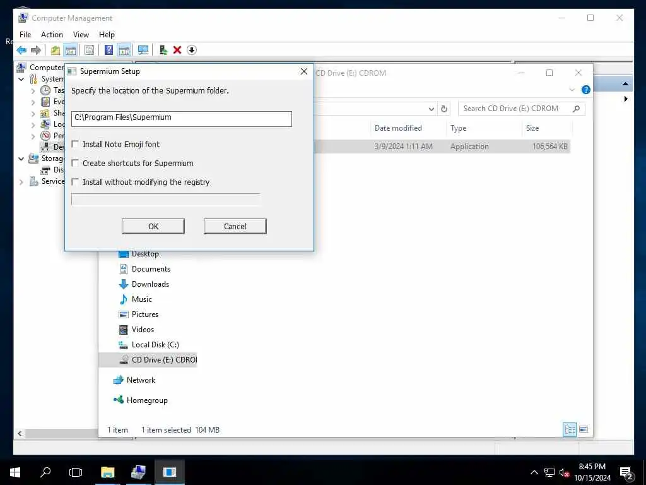Click the Performance gauge icon in tree
Image resolution: width=646 pixels, height=485 pixels.
45,135
